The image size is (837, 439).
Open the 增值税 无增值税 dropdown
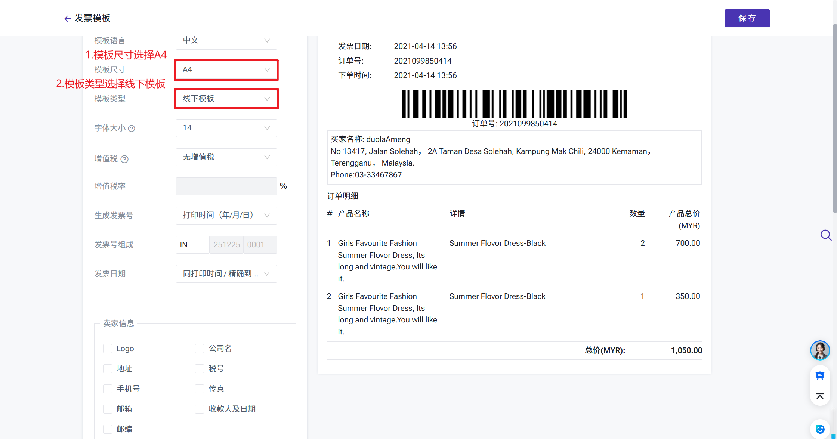(x=226, y=157)
